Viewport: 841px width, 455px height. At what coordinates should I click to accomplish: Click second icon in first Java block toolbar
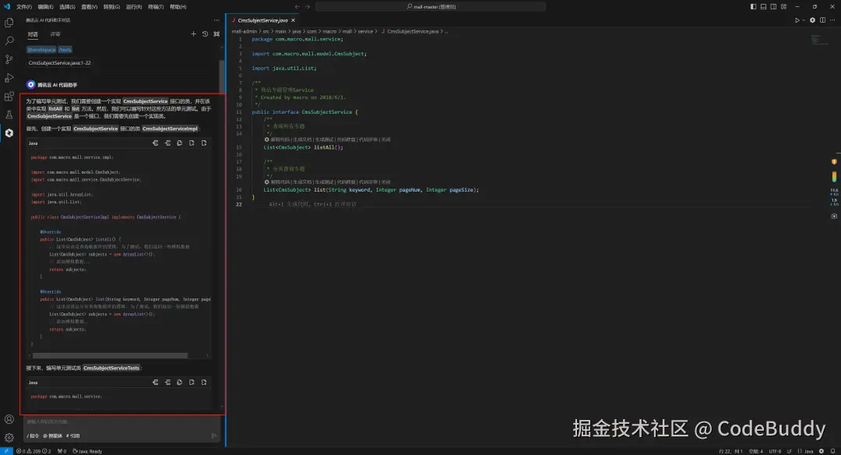point(168,143)
